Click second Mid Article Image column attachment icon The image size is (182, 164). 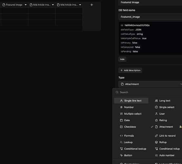click(x=58, y=5)
